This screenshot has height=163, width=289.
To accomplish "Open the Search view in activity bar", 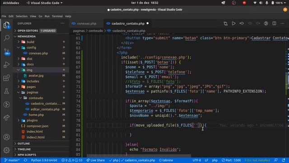I will coord(6,38).
